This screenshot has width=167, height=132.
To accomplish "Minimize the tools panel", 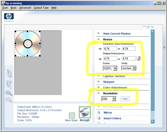I will [144, 27].
